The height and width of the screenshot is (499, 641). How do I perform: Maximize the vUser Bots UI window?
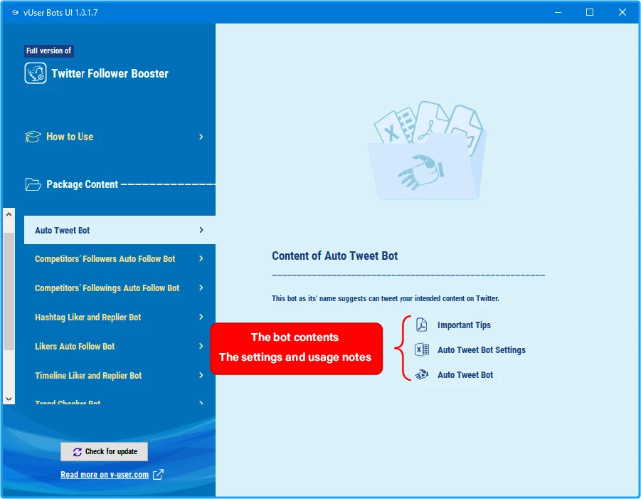(x=590, y=12)
